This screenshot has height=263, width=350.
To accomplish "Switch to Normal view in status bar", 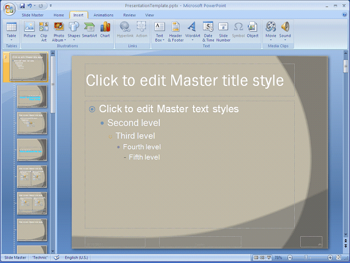I will [x=256, y=258].
